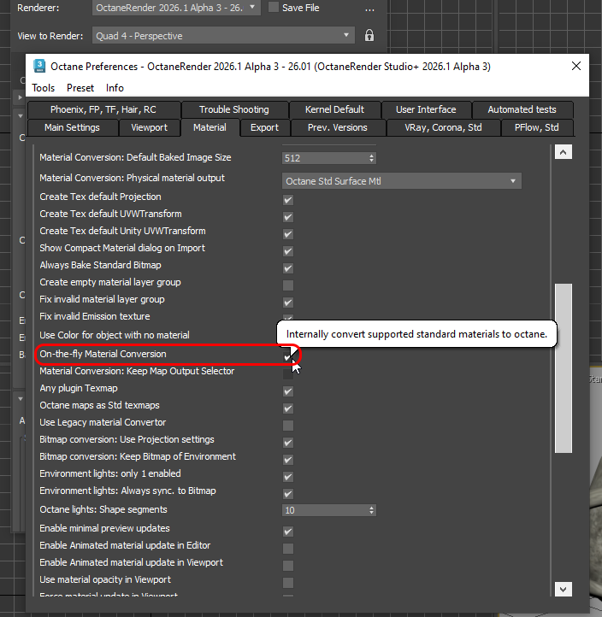Enable Use Legacy material Convertor checkbox
The height and width of the screenshot is (617, 602).
coord(288,426)
